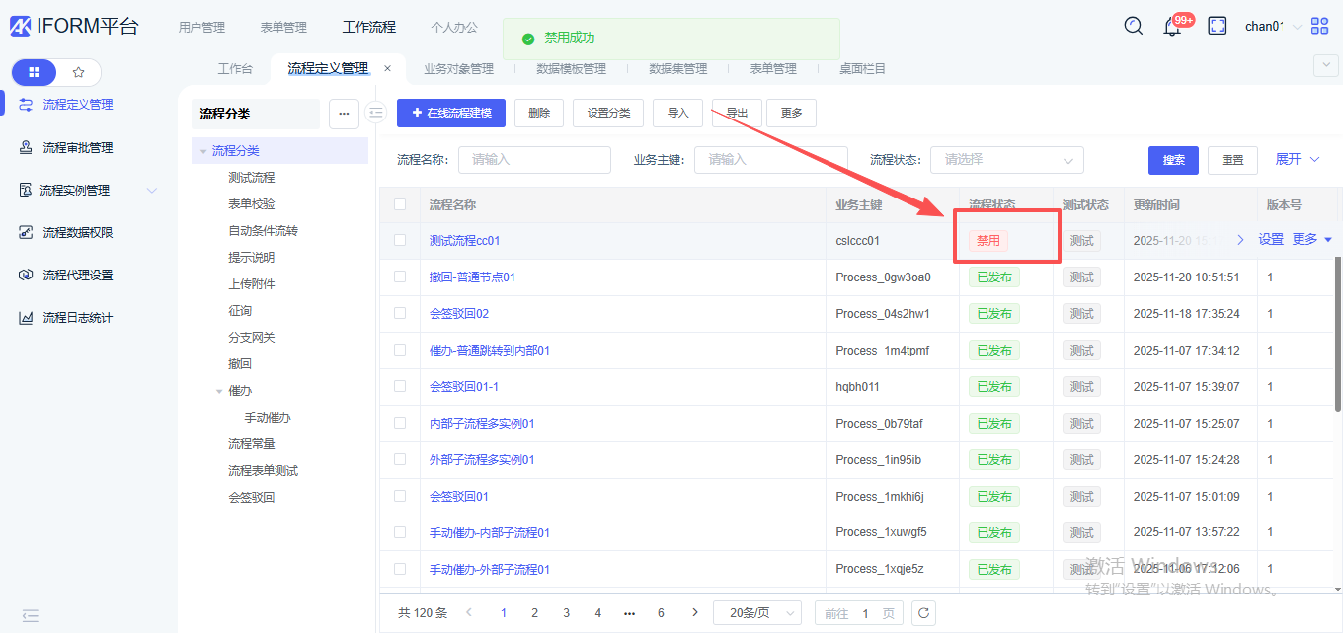Select the checkbox for 测试流程cc01 row

[x=400, y=240]
